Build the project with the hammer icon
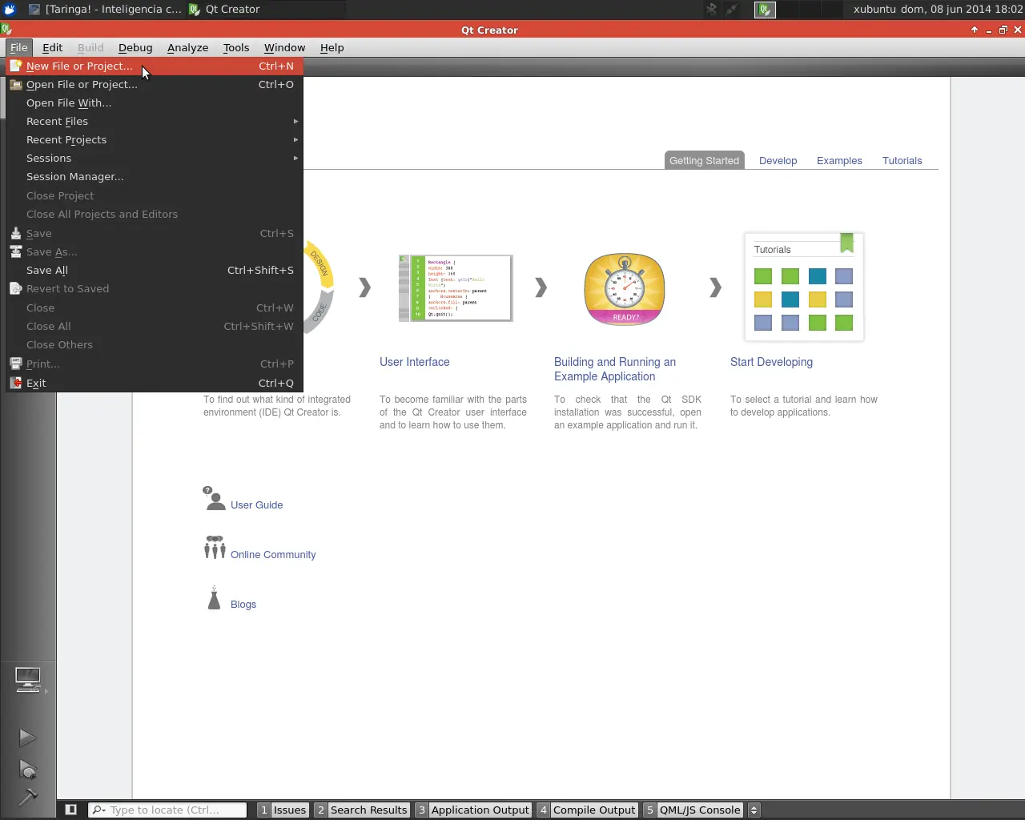This screenshot has width=1025, height=820. (x=27, y=797)
